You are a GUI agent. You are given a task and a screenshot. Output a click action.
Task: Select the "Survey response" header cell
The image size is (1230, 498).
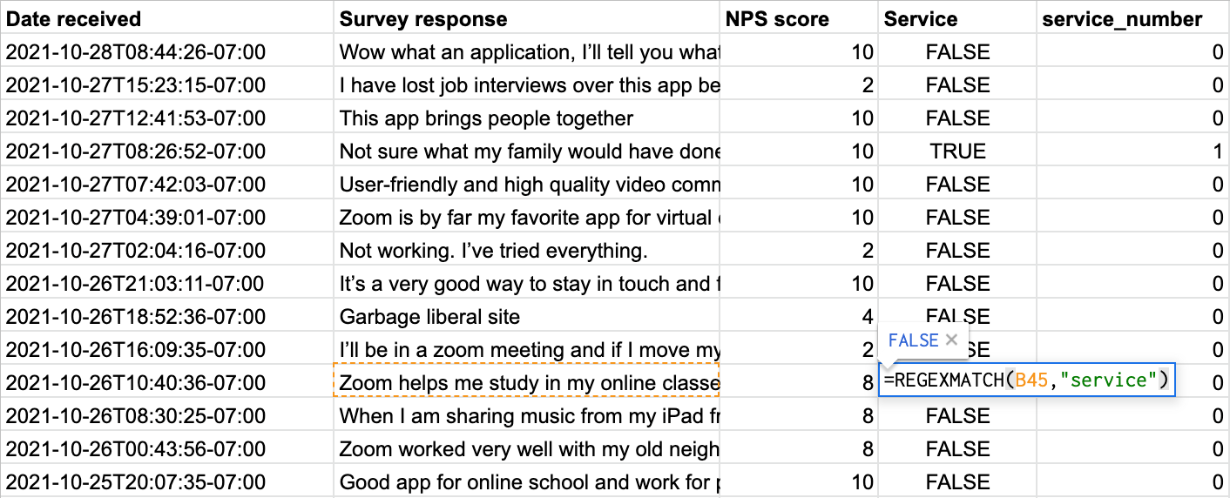pyautogui.click(x=526, y=19)
